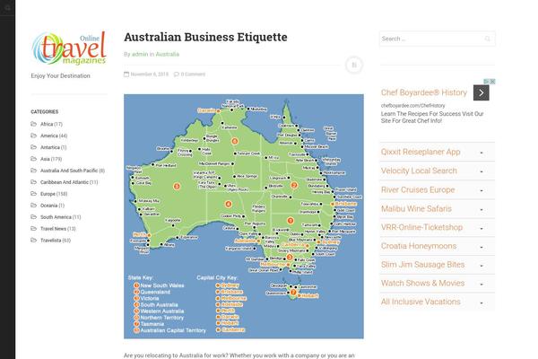Expand the Slim Jim Sausage Bites ad link
Screen dimensions: 538x359
point(438,265)
